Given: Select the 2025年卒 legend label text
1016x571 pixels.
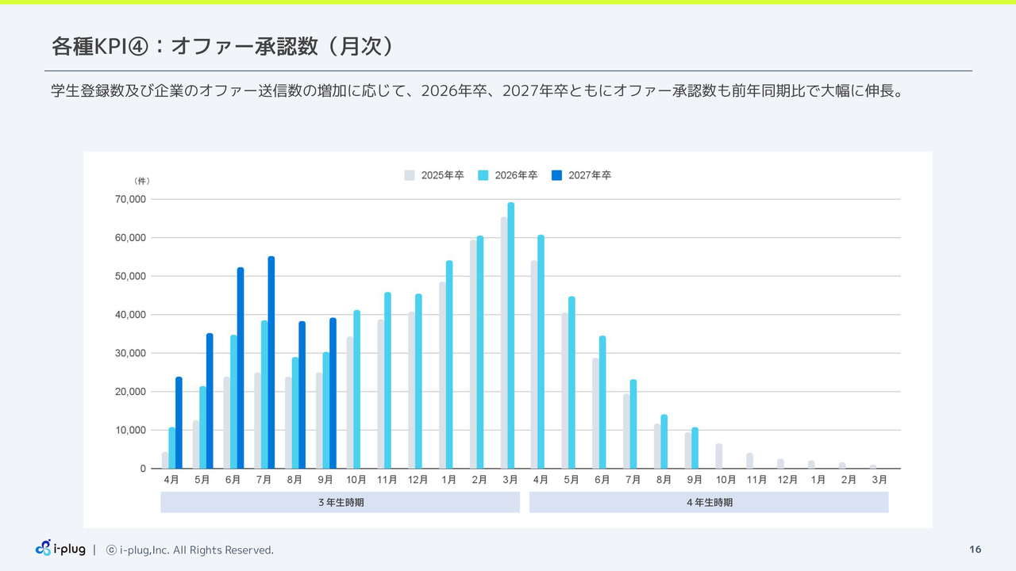Looking at the screenshot, I should pyautogui.click(x=442, y=175).
